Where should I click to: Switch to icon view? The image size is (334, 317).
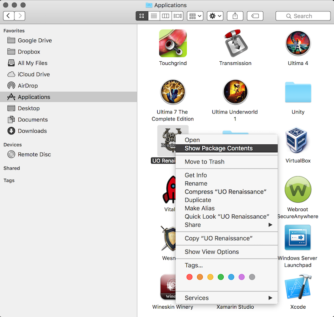(142, 16)
